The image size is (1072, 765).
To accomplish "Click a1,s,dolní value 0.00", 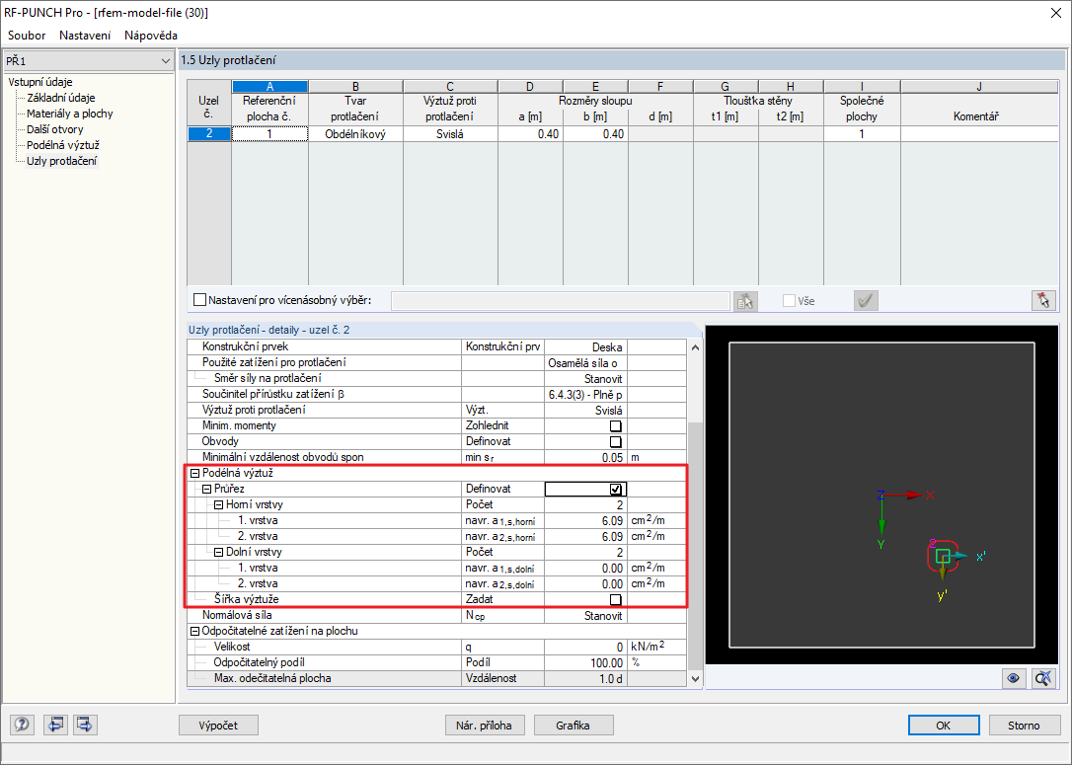I will 585,568.
